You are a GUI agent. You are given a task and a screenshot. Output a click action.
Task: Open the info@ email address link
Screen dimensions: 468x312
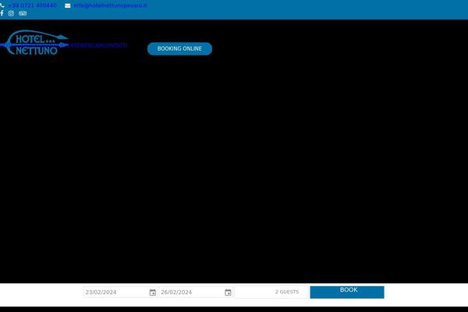tap(110, 5)
